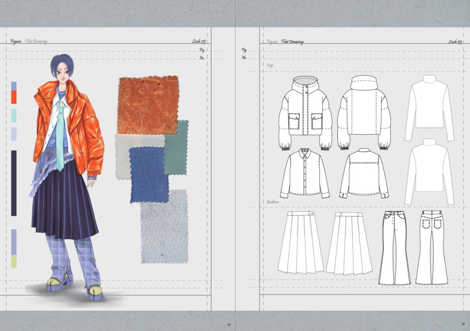Image resolution: width=470 pixels, height=331 pixels.
Task: Select the collared shirt front flat drawing
Action: tap(305, 174)
